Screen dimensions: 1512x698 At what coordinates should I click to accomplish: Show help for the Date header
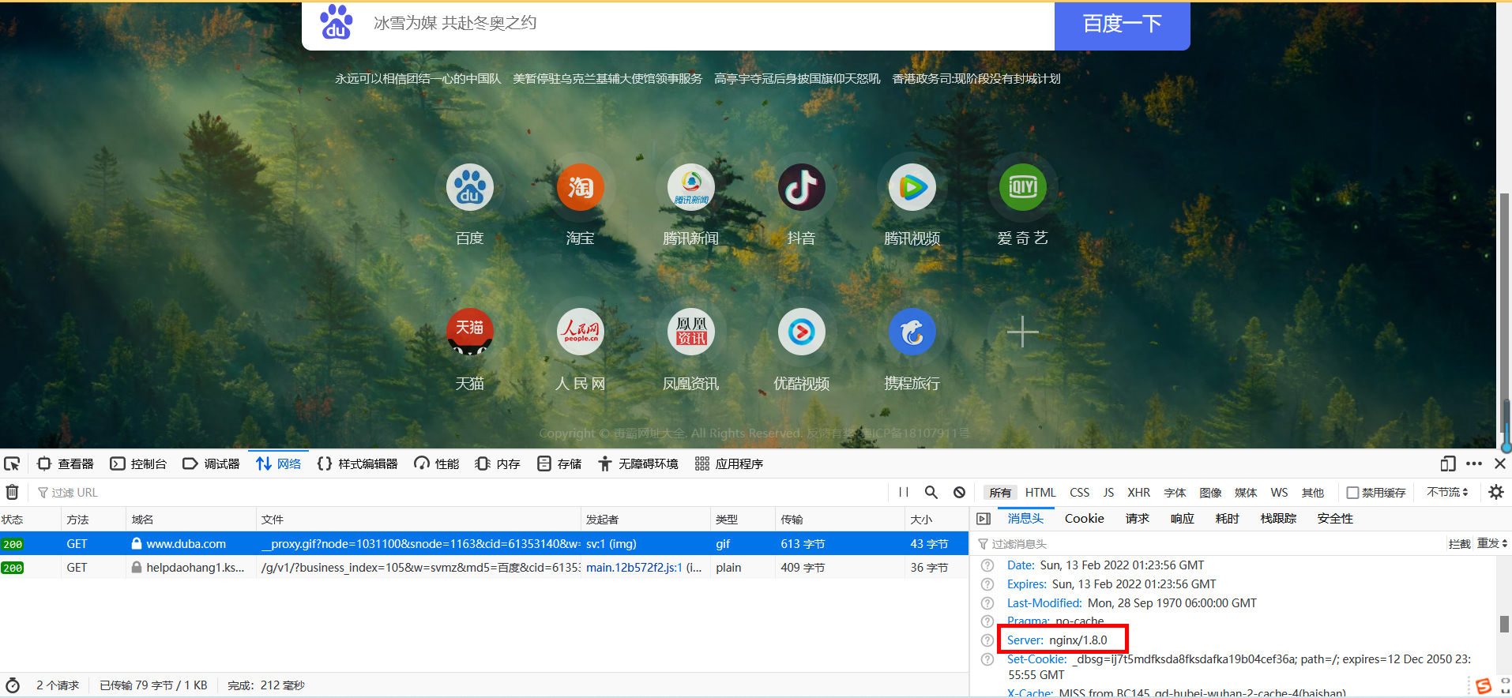(987, 565)
